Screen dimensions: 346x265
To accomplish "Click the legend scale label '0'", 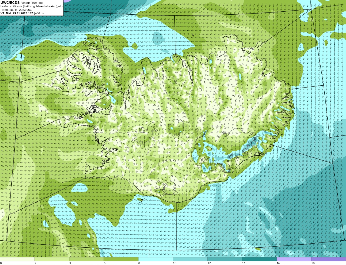I will (x=1, y=263).
